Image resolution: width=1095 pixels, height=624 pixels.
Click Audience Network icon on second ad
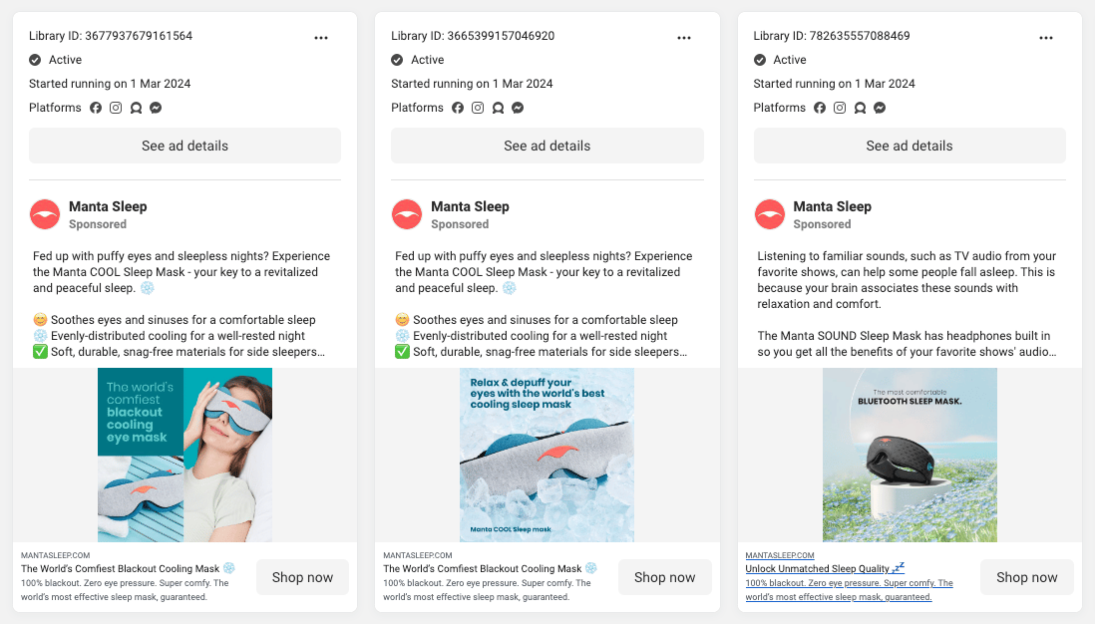498,108
